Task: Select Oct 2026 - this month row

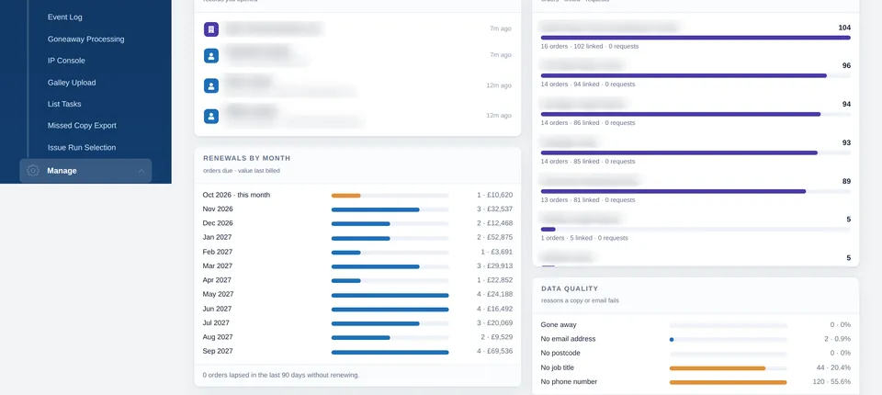Action: (x=357, y=196)
